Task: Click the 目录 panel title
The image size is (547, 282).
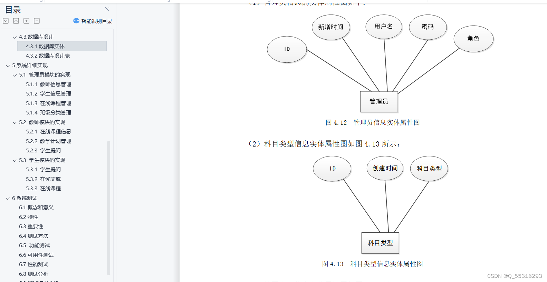Action: click(13, 10)
